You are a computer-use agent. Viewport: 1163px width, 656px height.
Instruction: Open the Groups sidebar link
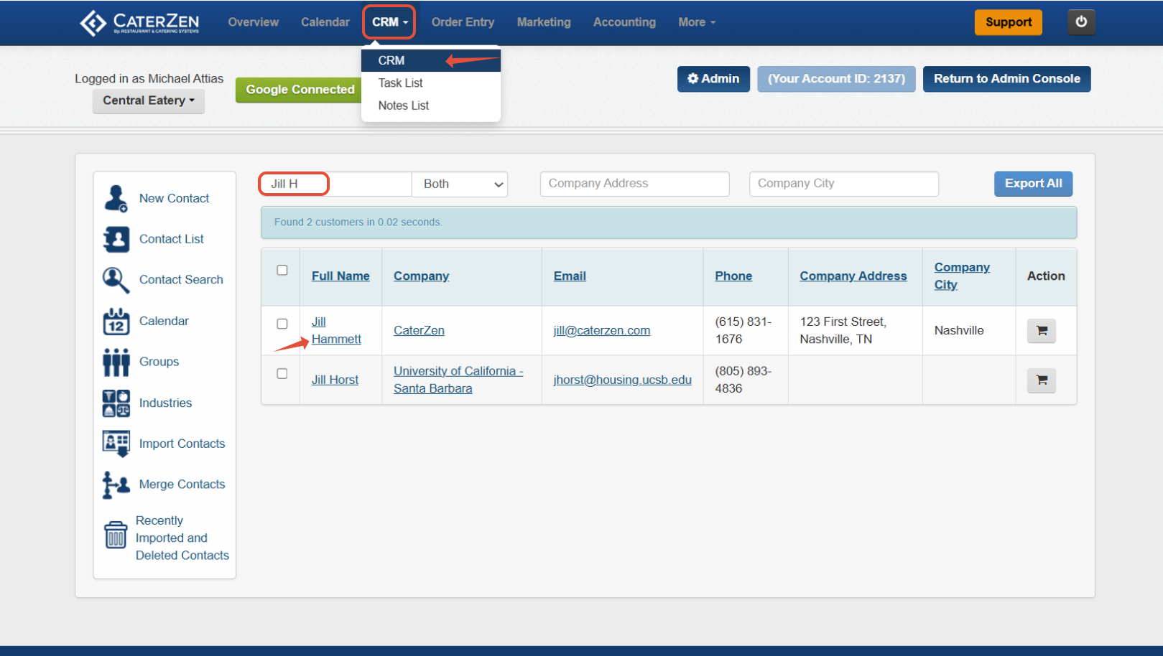(159, 362)
